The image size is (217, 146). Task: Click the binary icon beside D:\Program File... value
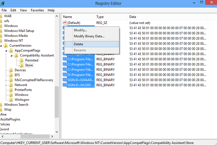pyautogui.click(x=65, y=75)
